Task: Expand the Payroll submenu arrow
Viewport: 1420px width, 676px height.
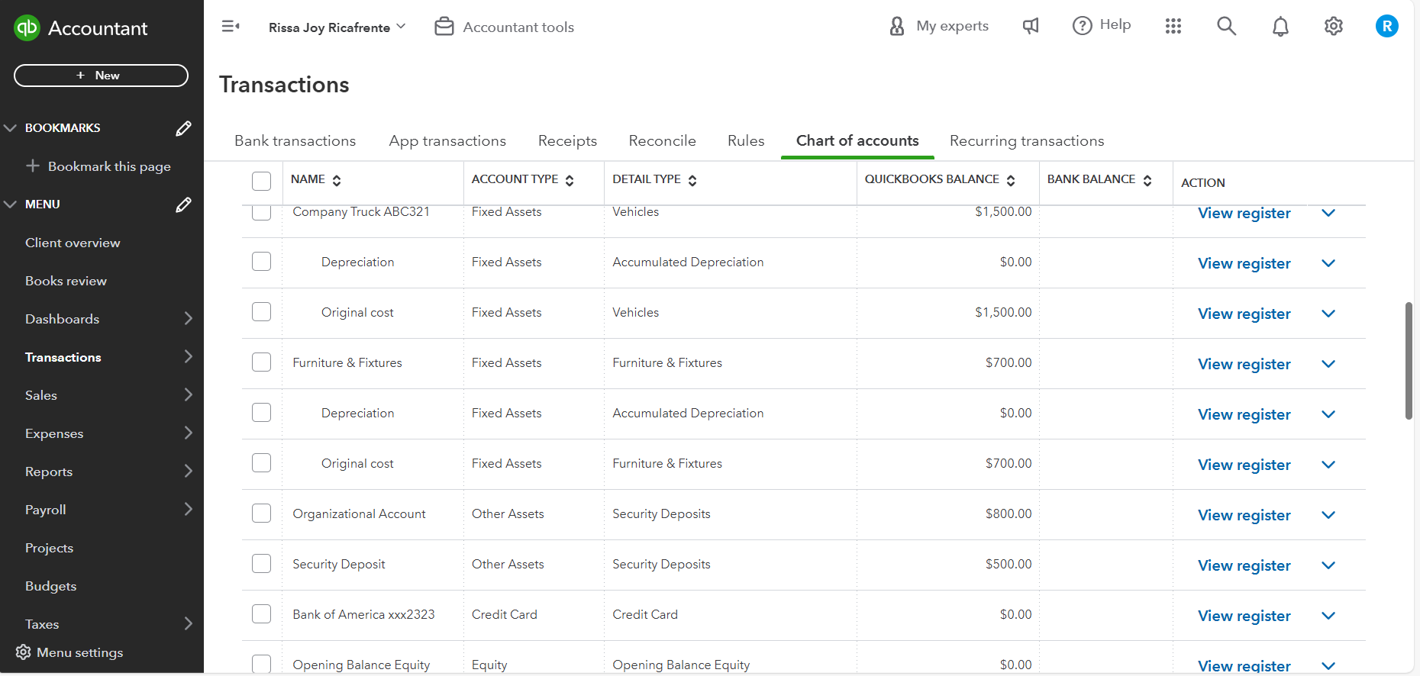Action: [x=189, y=509]
